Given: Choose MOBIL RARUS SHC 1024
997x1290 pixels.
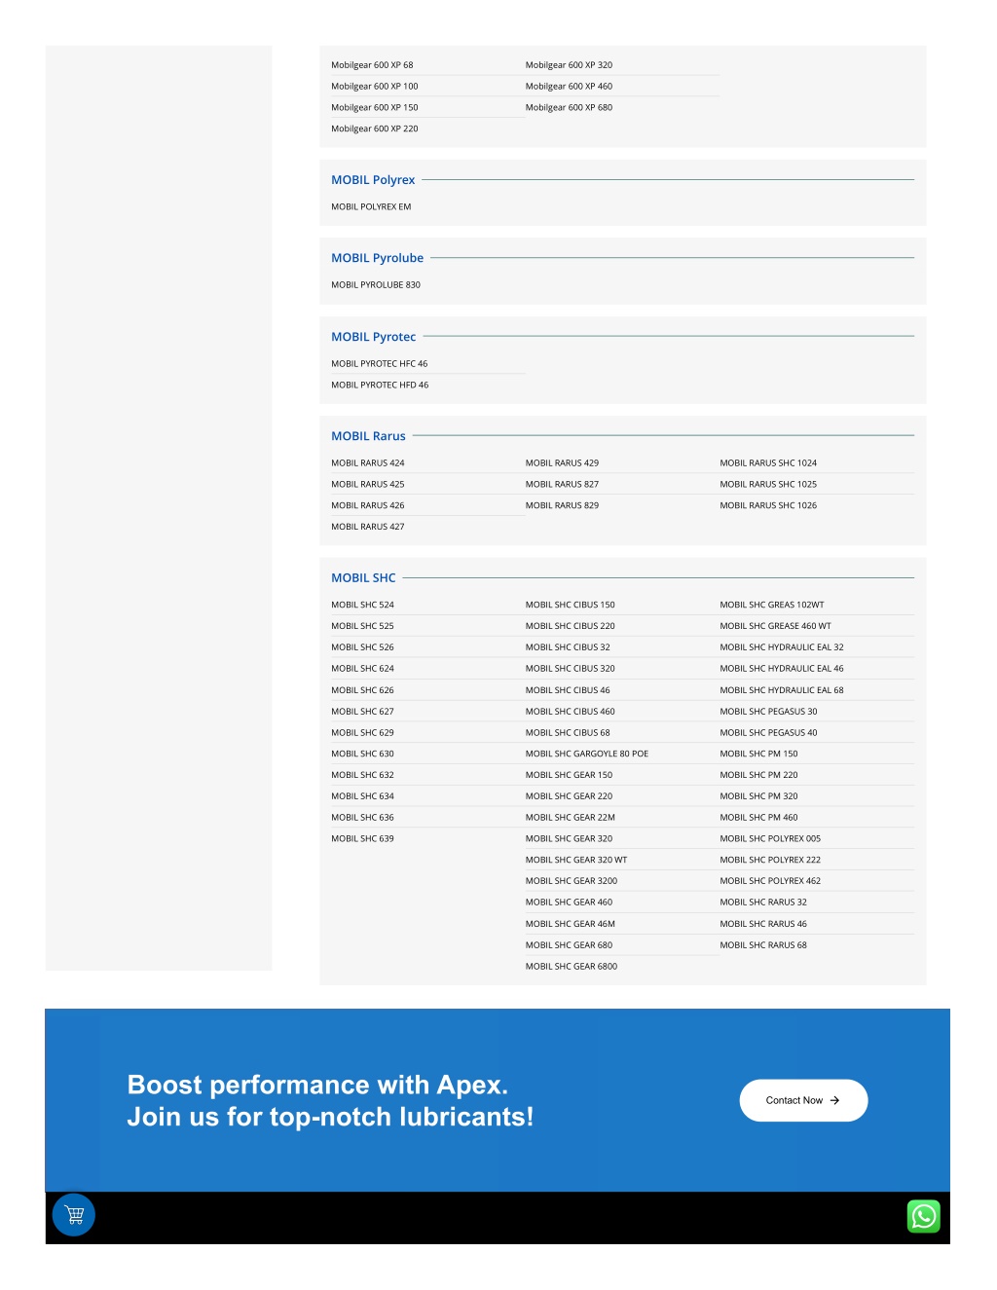Looking at the screenshot, I should pos(768,463).
